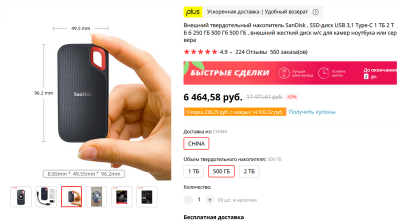The image size is (400, 223).
Task: Click the five-star rating icons
Action: click(x=200, y=52)
